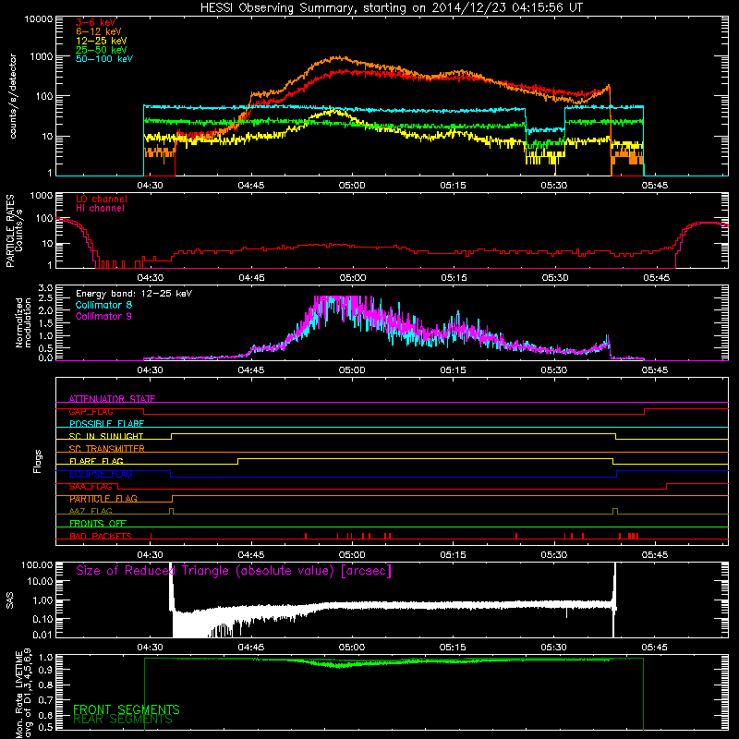The height and width of the screenshot is (739, 739).
Task: Click the GAP_FLAG label
Action: pyautogui.click(x=91, y=411)
